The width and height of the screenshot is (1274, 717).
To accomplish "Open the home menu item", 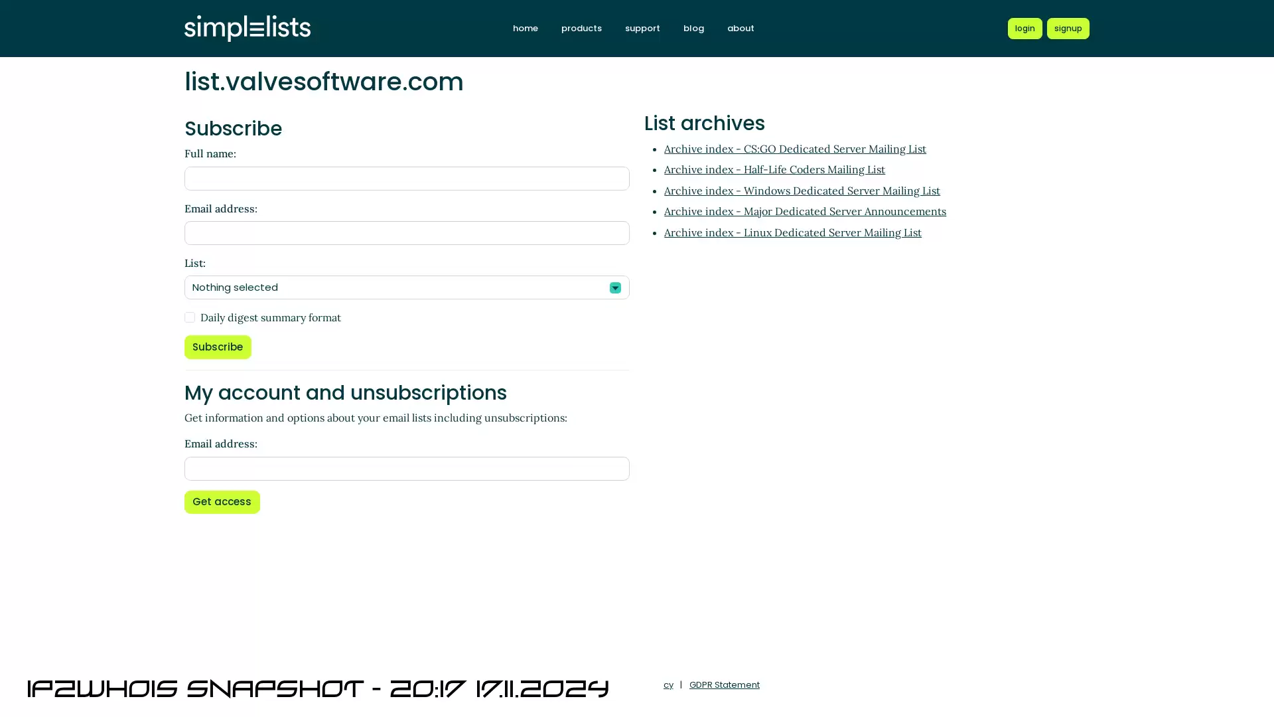I will click(x=525, y=29).
